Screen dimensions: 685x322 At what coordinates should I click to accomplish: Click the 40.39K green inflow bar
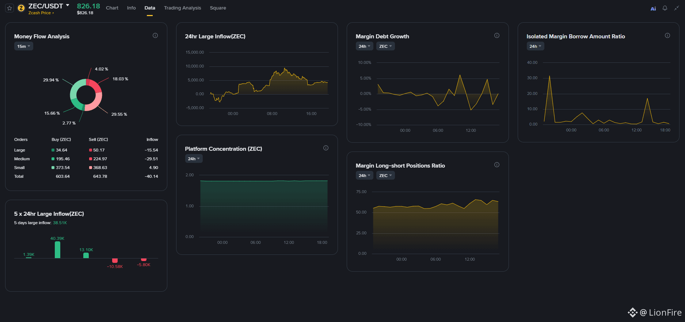[57, 250]
